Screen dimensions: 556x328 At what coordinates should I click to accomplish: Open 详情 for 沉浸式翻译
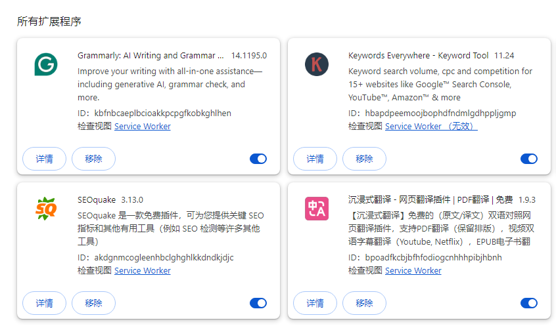315,303
